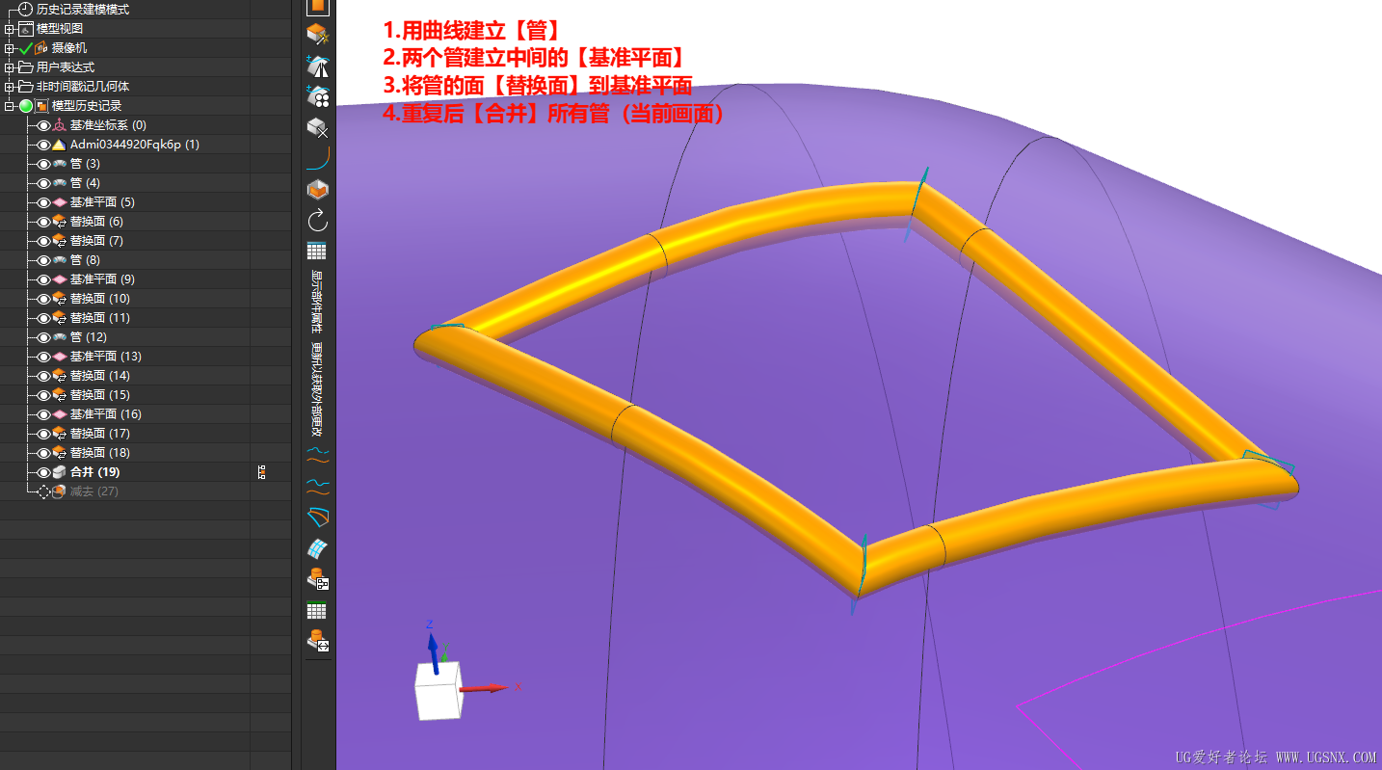Click the subtract feature icon of 减去 (27)
Viewport: 1382px width, 770px height.
59,491
